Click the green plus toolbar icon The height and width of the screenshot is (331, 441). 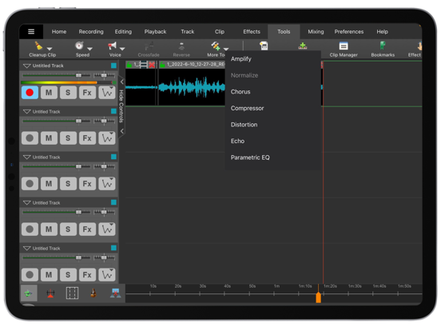click(303, 46)
